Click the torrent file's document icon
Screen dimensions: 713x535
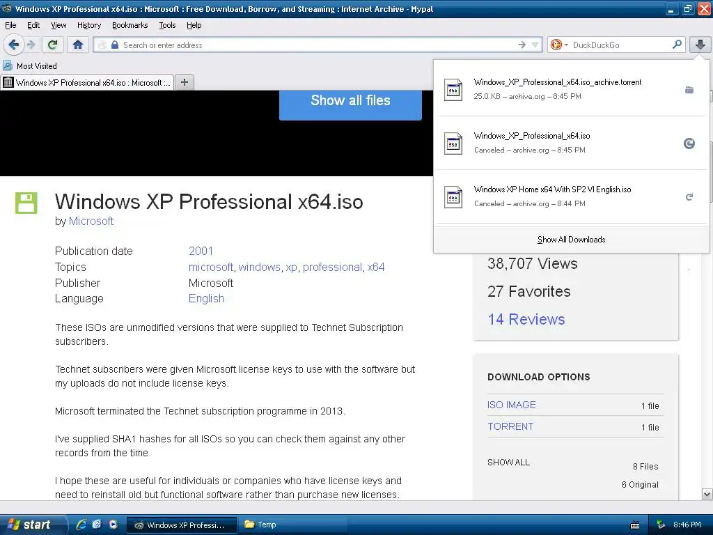[453, 90]
